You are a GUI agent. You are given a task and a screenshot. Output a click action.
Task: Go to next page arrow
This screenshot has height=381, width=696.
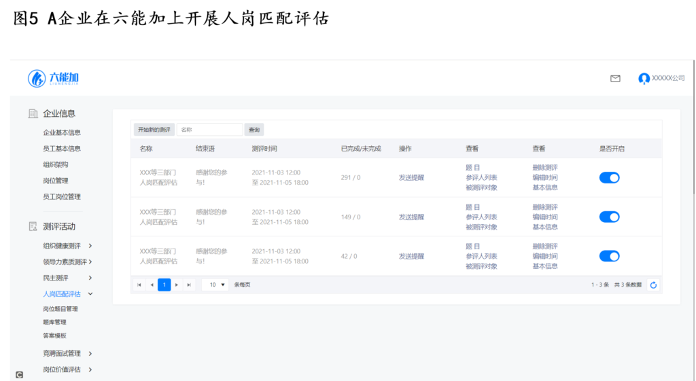177,285
